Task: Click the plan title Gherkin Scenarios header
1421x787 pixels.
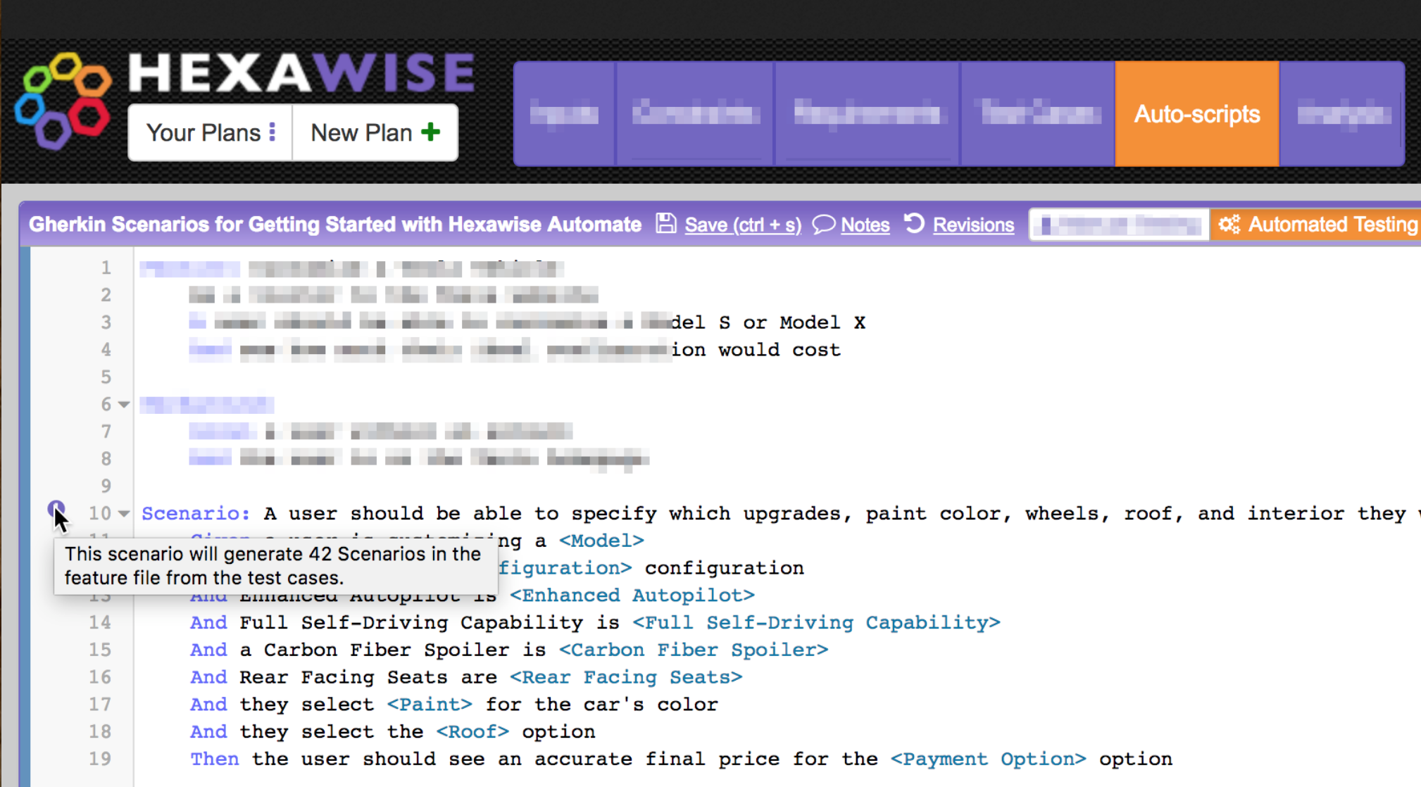Action: coord(334,225)
